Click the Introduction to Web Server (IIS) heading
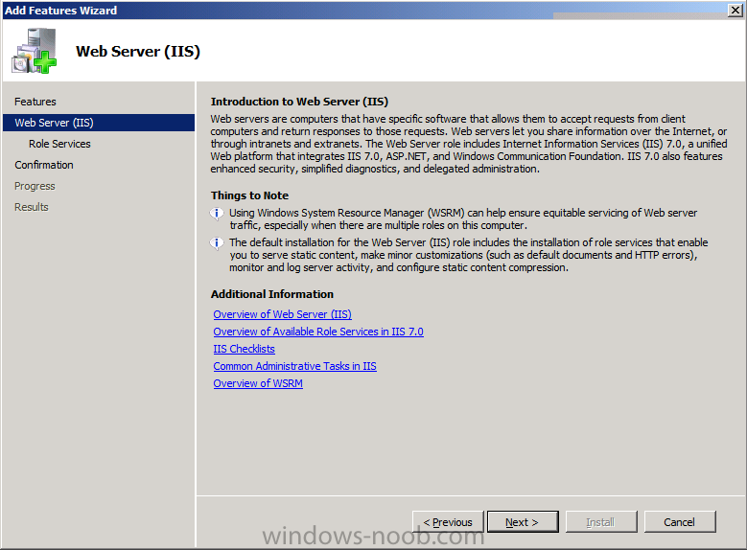 [299, 102]
